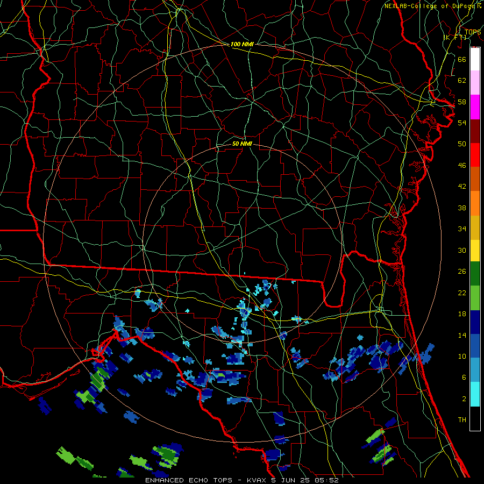Click the legend value 10

tap(462, 356)
